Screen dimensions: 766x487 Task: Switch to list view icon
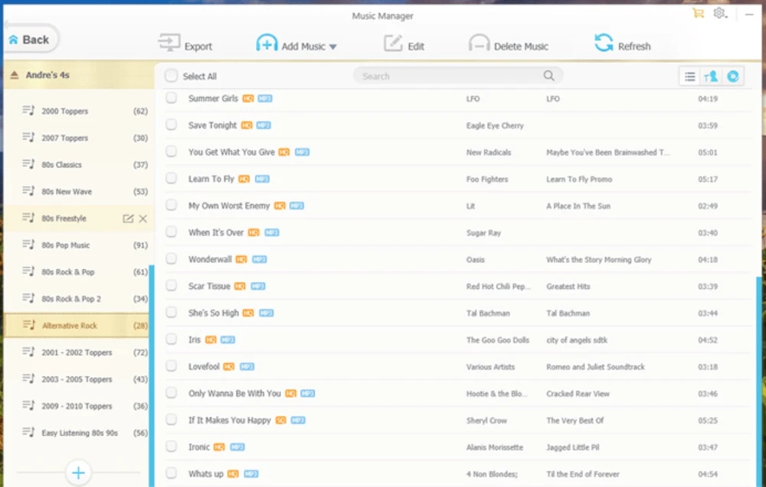[690, 76]
